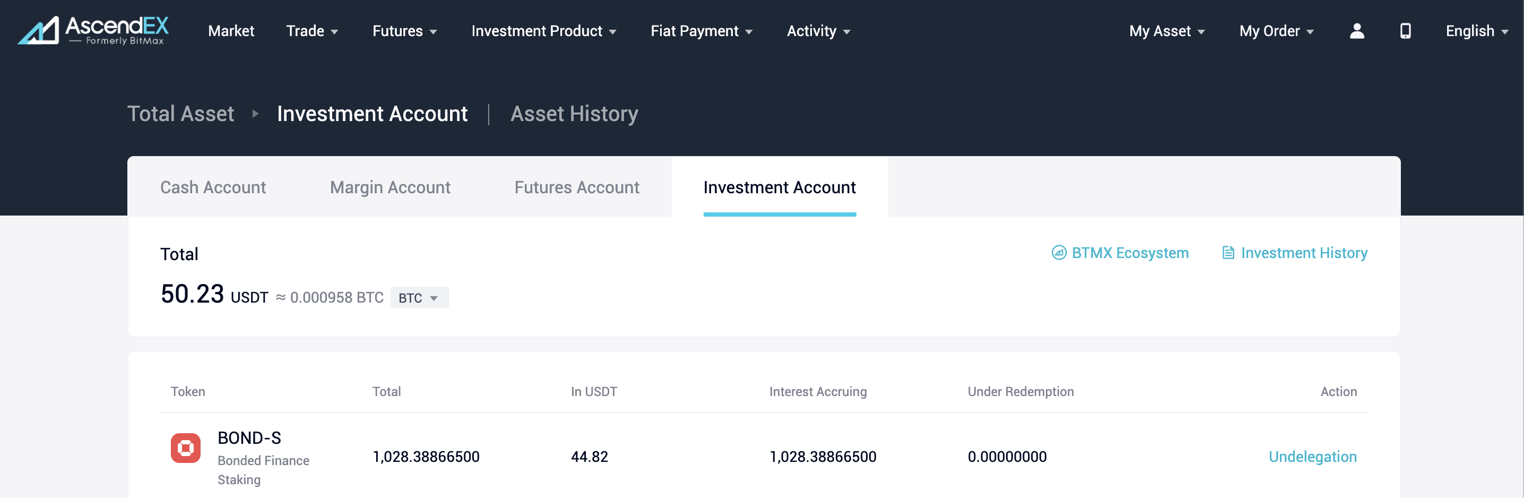Expand the Investment Product menu

[543, 31]
